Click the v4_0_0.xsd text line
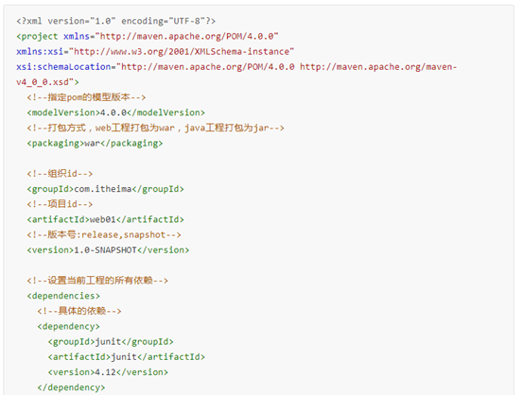523x395 pixels. coord(47,82)
